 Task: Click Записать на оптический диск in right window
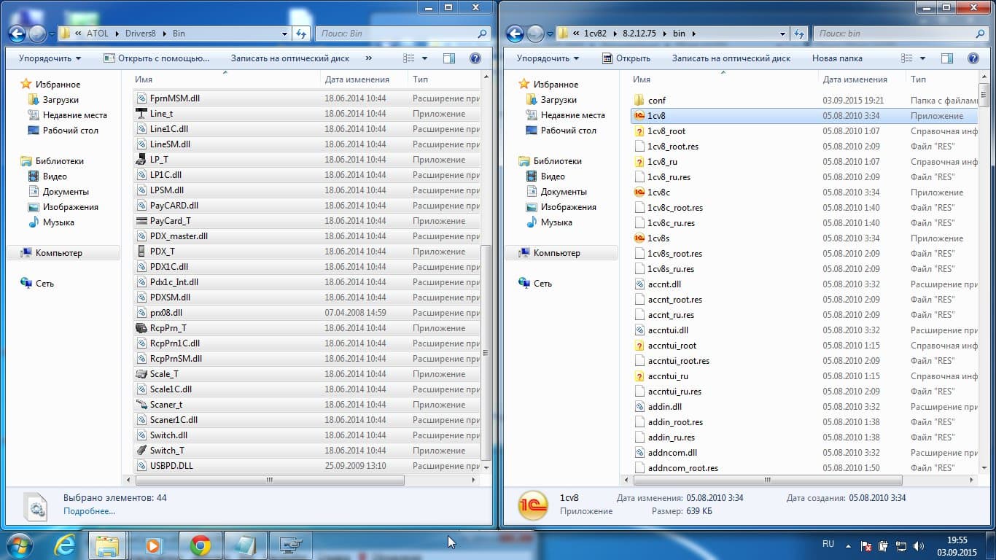click(731, 58)
